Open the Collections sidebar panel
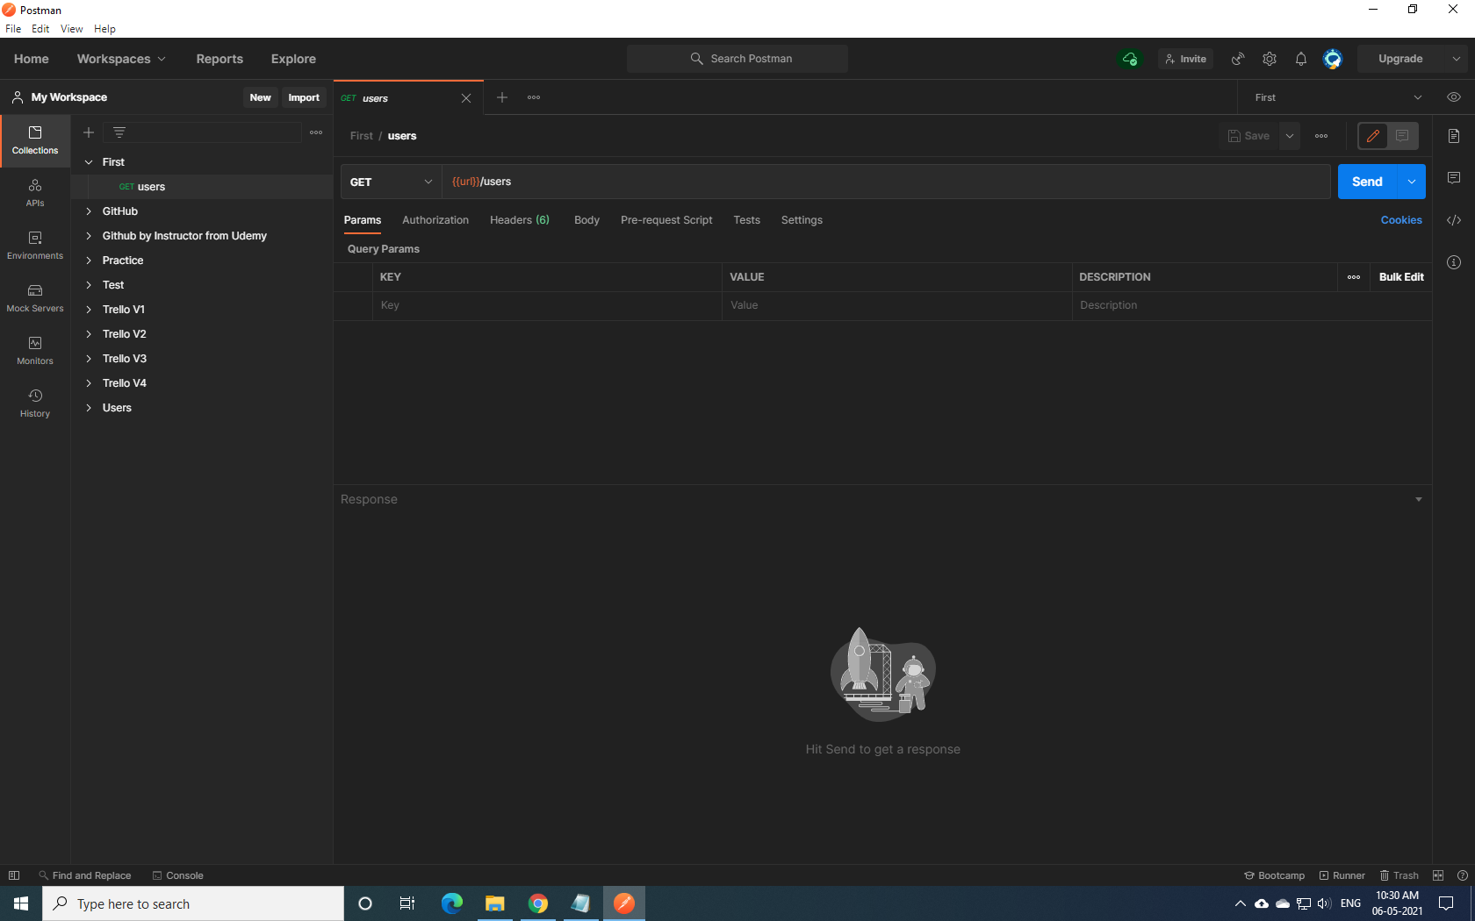This screenshot has height=921, width=1475. point(35,140)
